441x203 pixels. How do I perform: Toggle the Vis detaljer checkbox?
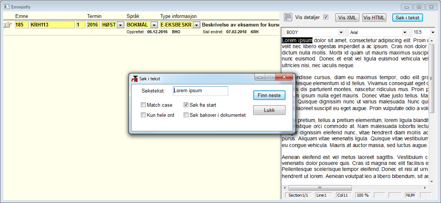[326, 17]
